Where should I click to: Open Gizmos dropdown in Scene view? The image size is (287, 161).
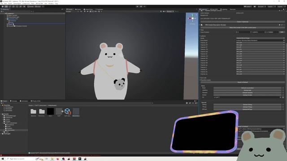tap(170, 12)
